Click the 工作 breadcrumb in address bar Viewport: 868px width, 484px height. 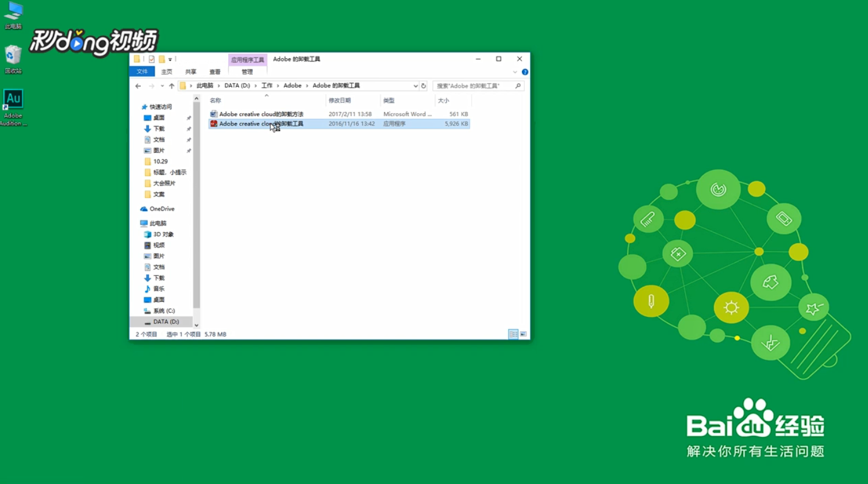pyautogui.click(x=267, y=86)
